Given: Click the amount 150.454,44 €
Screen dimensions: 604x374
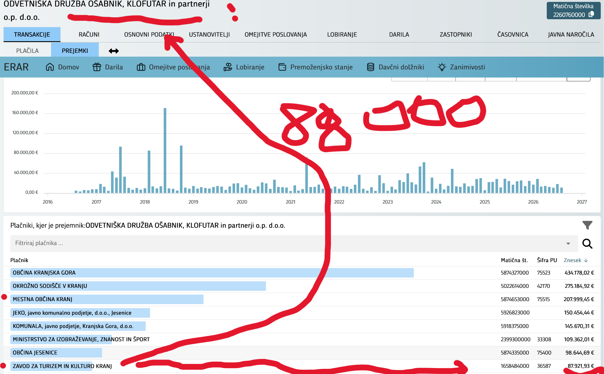Looking at the screenshot, I should click(579, 313).
